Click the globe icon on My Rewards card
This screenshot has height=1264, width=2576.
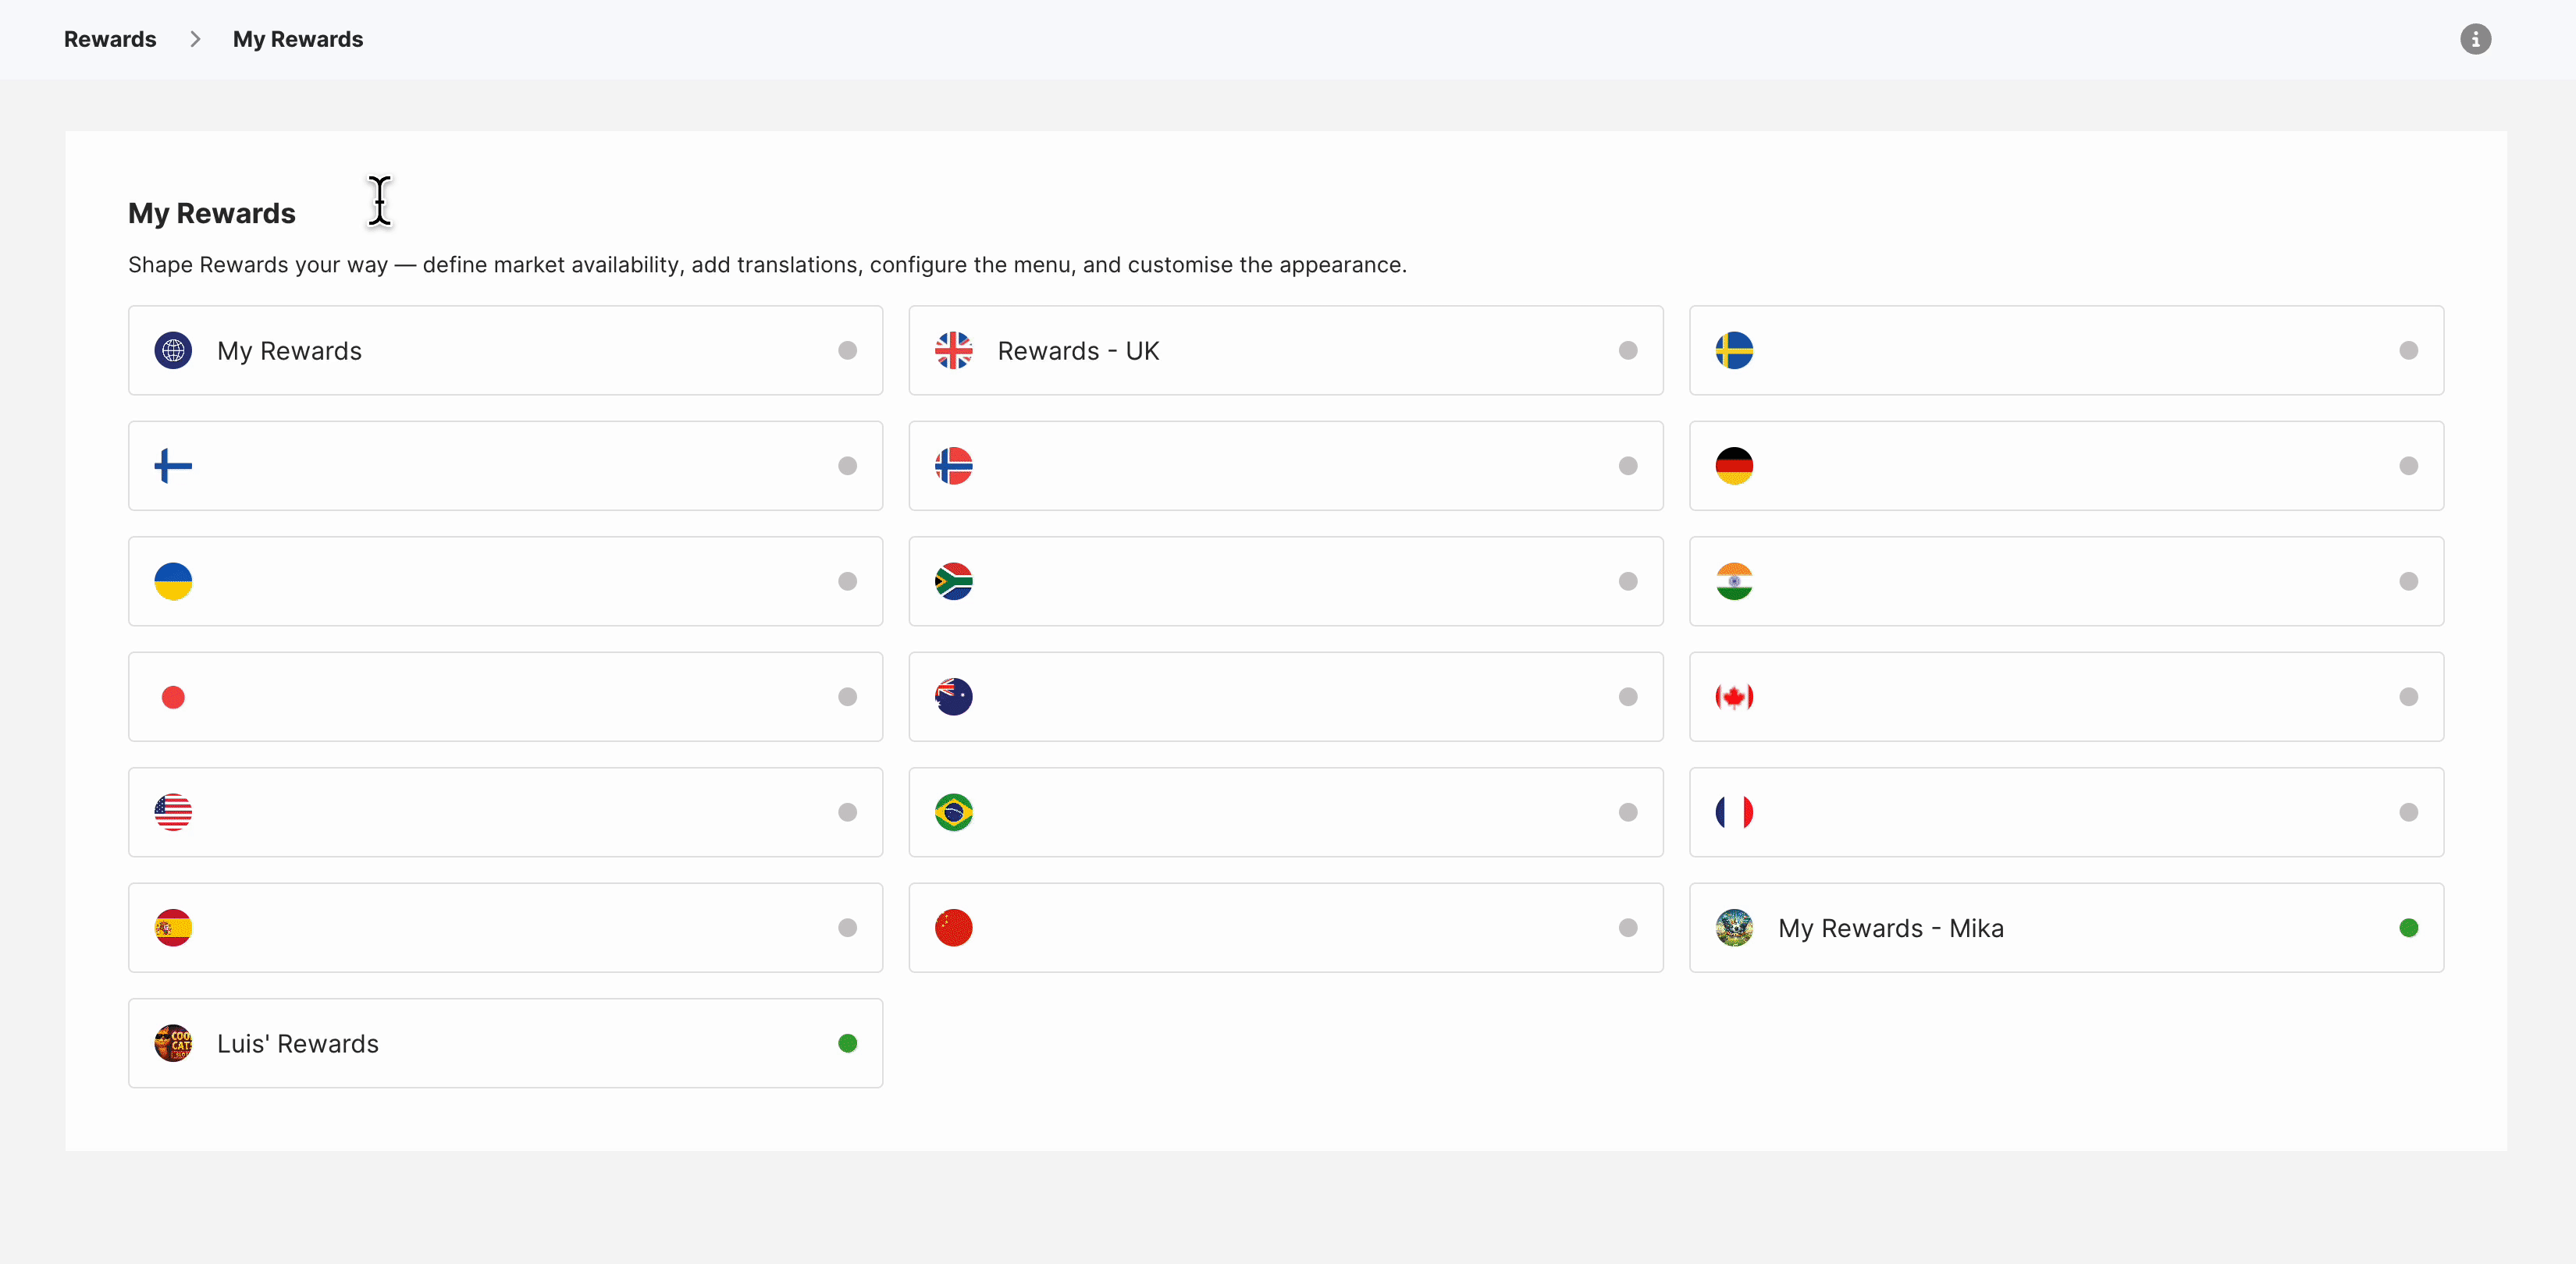(x=173, y=351)
